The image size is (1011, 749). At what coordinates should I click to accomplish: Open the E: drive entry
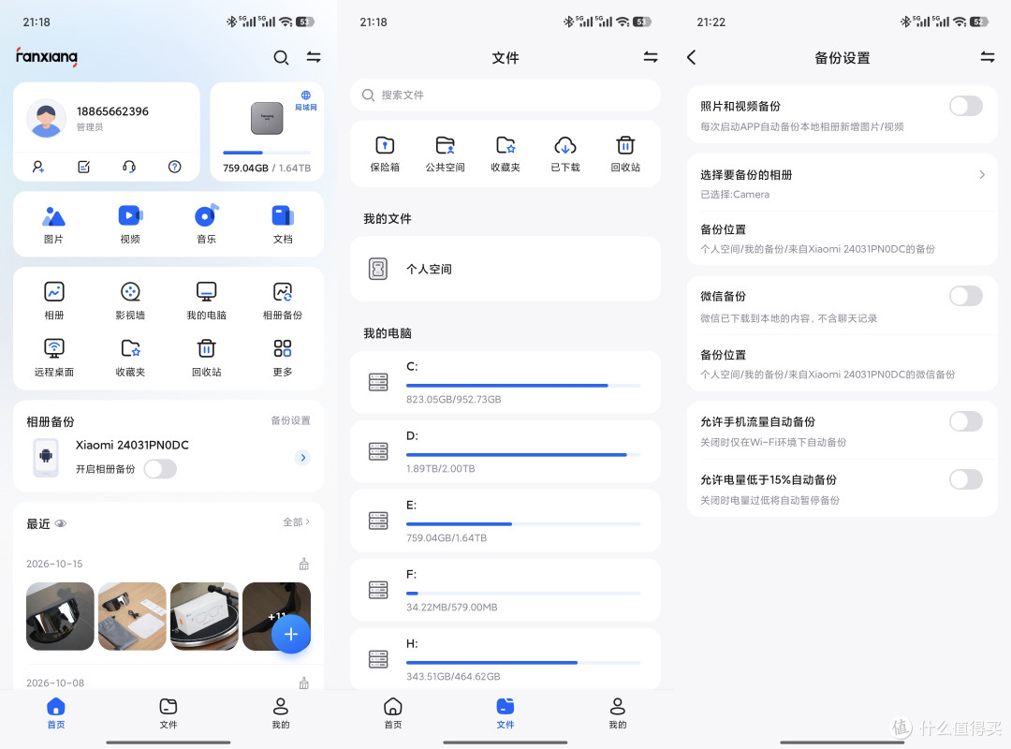[x=505, y=521]
